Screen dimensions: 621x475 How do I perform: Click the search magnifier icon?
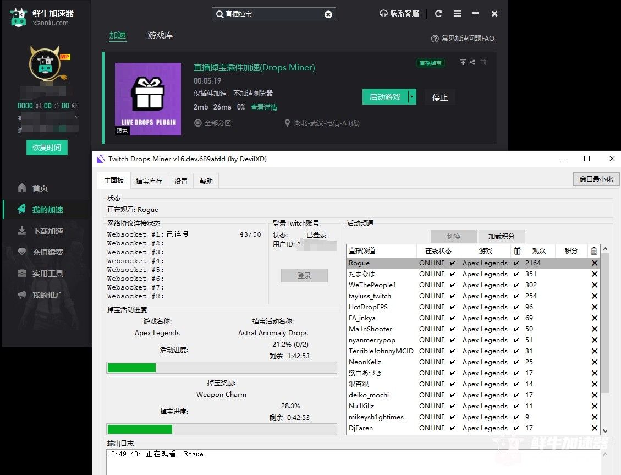click(219, 14)
